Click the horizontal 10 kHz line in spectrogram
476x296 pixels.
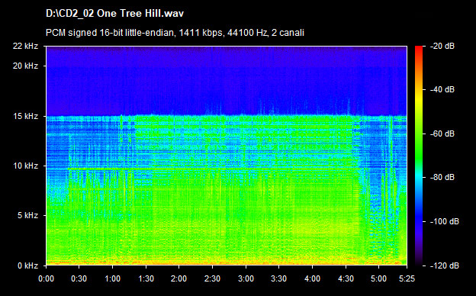click(213, 168)
